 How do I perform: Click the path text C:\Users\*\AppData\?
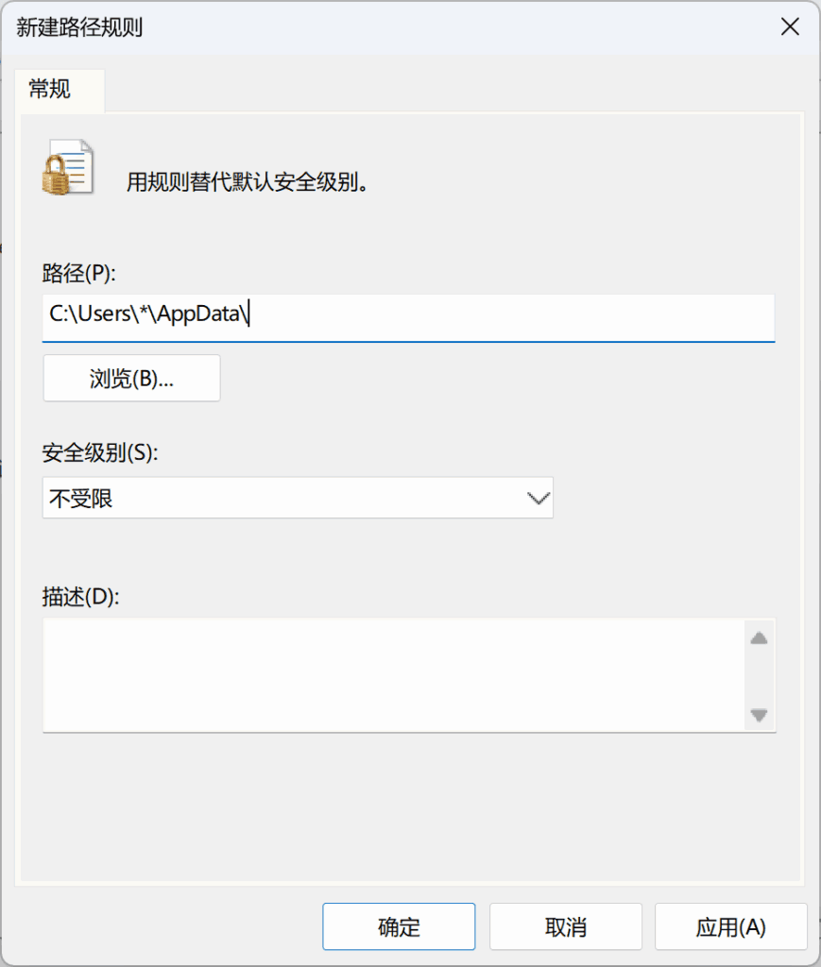[x=149, y=314]
